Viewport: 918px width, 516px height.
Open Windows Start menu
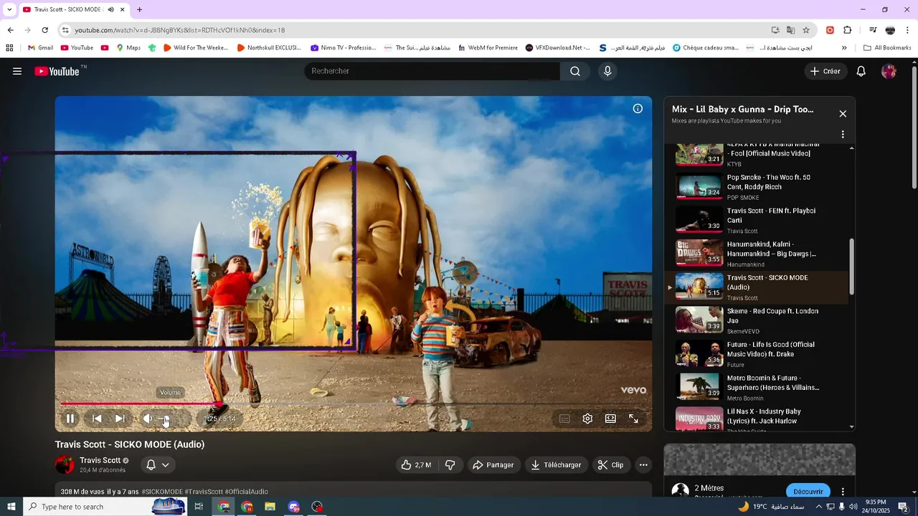(x=11, y=507)
